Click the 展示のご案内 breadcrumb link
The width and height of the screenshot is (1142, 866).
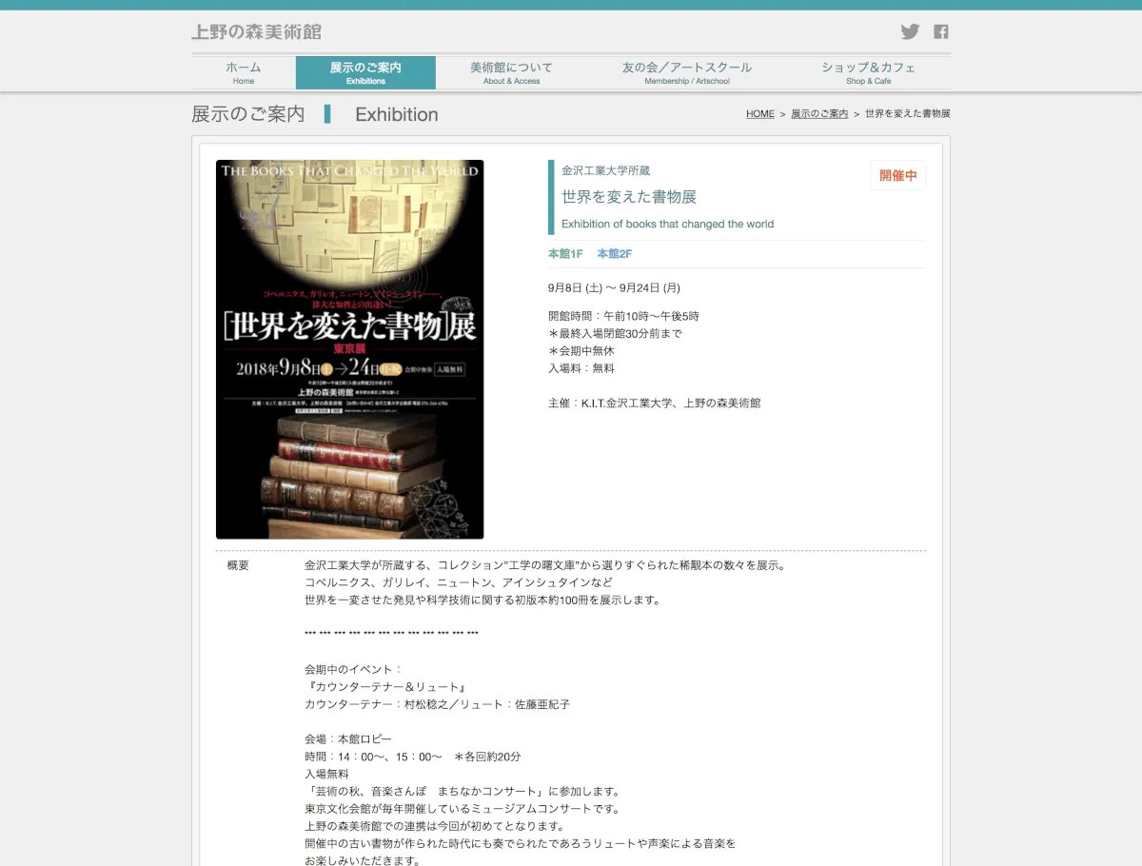(818, 114)
